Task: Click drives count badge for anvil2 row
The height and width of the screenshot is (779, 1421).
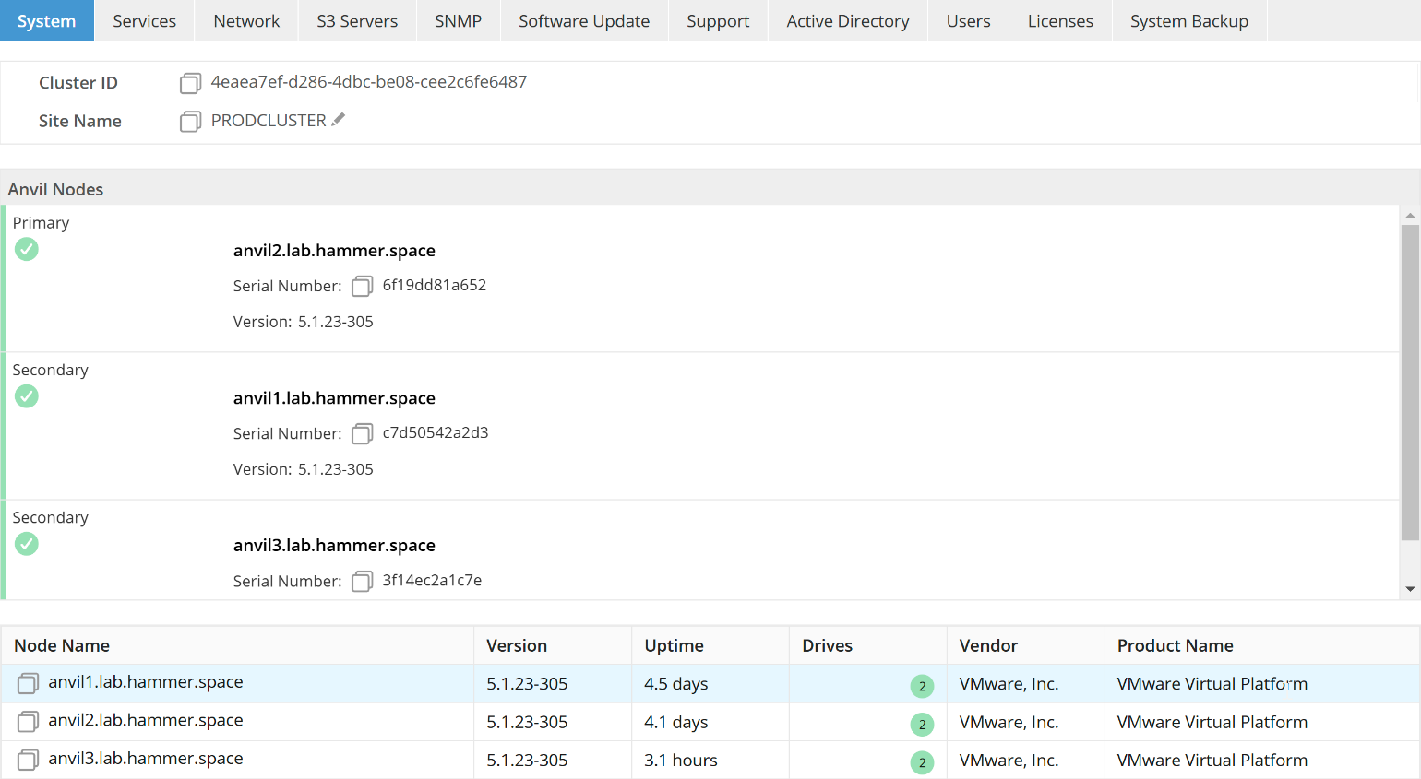Action: click(x=922, y=725)
